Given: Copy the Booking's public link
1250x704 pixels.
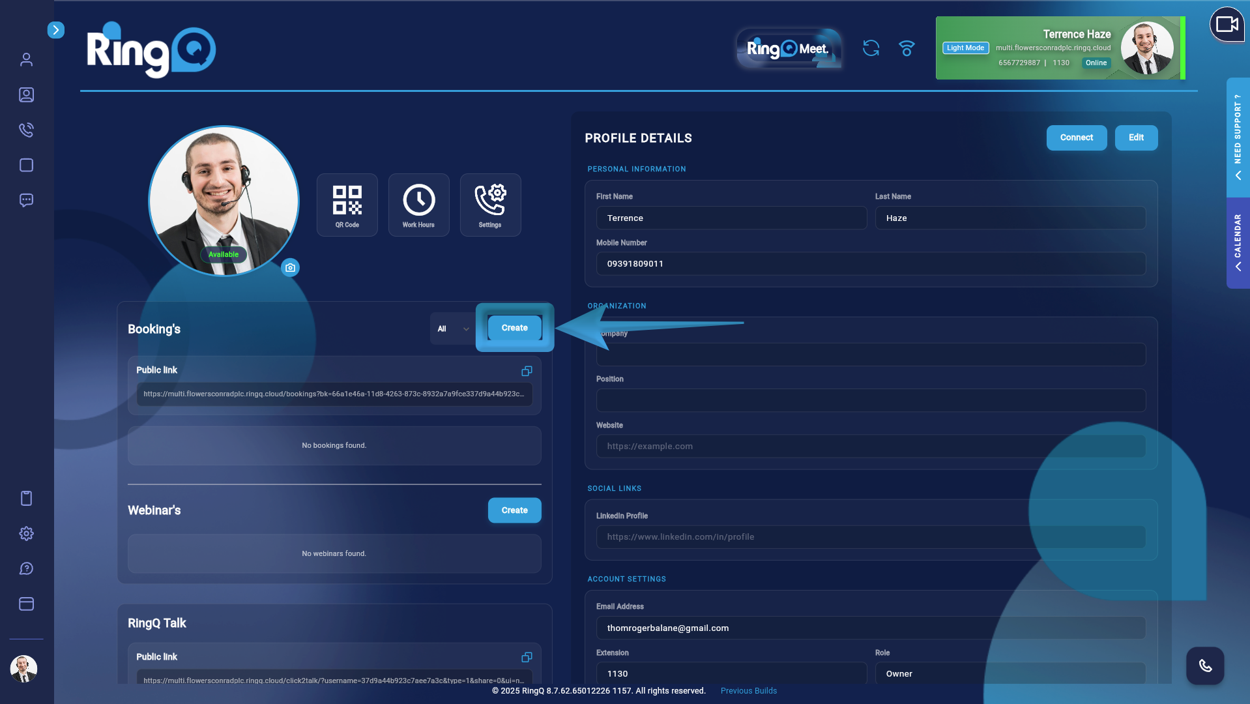Looking at the screenshot, I should point(527,371).
